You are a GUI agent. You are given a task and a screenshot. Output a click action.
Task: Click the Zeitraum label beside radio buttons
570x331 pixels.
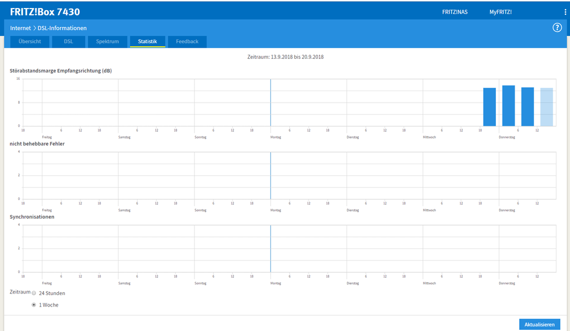(x=20, y=292)
